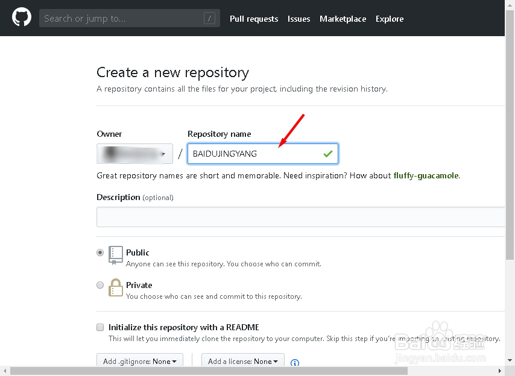515x376 pixels.
Task: Go to Marketplace in navigation bar
Action: [x=343, y=19]
